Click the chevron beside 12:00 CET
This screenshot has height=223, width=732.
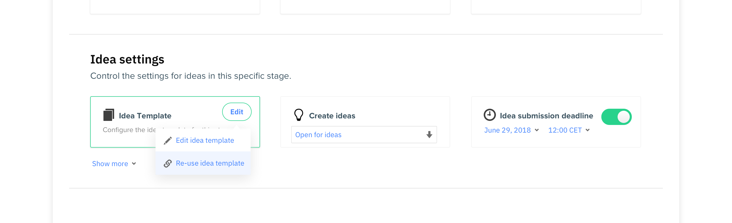coord(587,130)
